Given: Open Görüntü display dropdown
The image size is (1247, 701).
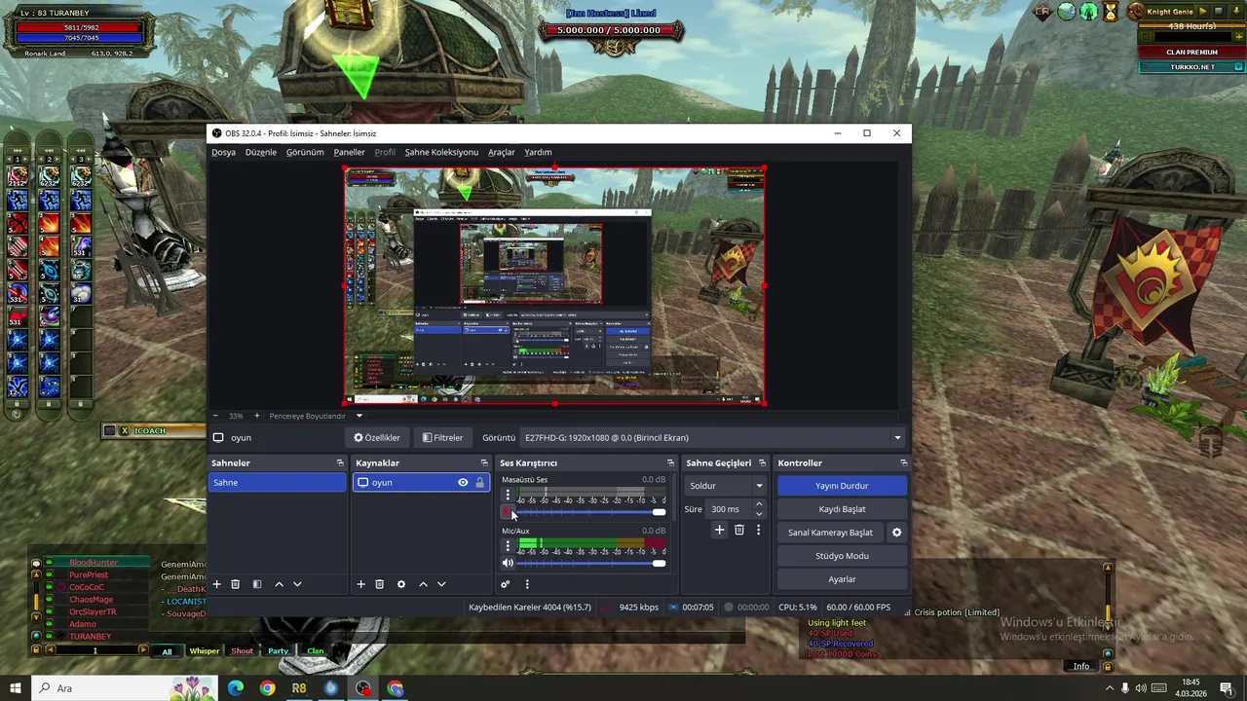Looking at the screenshot, I should [x=711, y=438].
